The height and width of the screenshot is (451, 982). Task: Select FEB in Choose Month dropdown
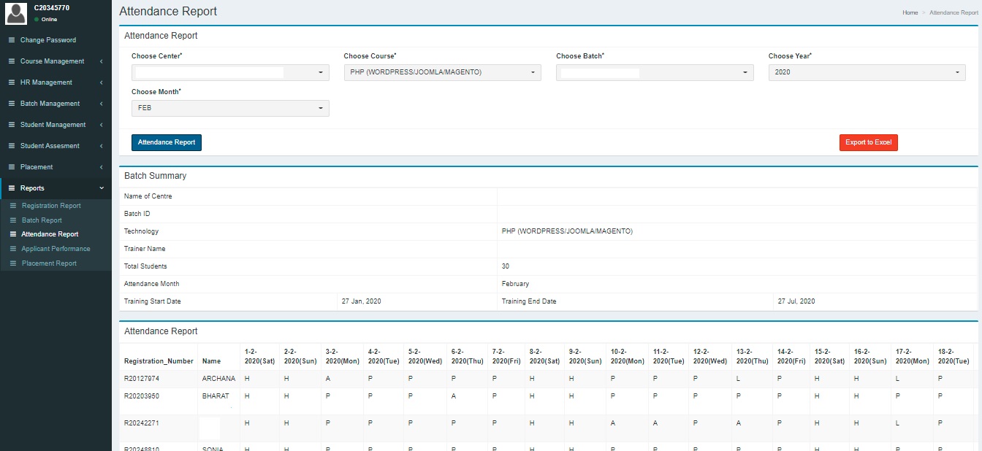(x=230, y=108)
